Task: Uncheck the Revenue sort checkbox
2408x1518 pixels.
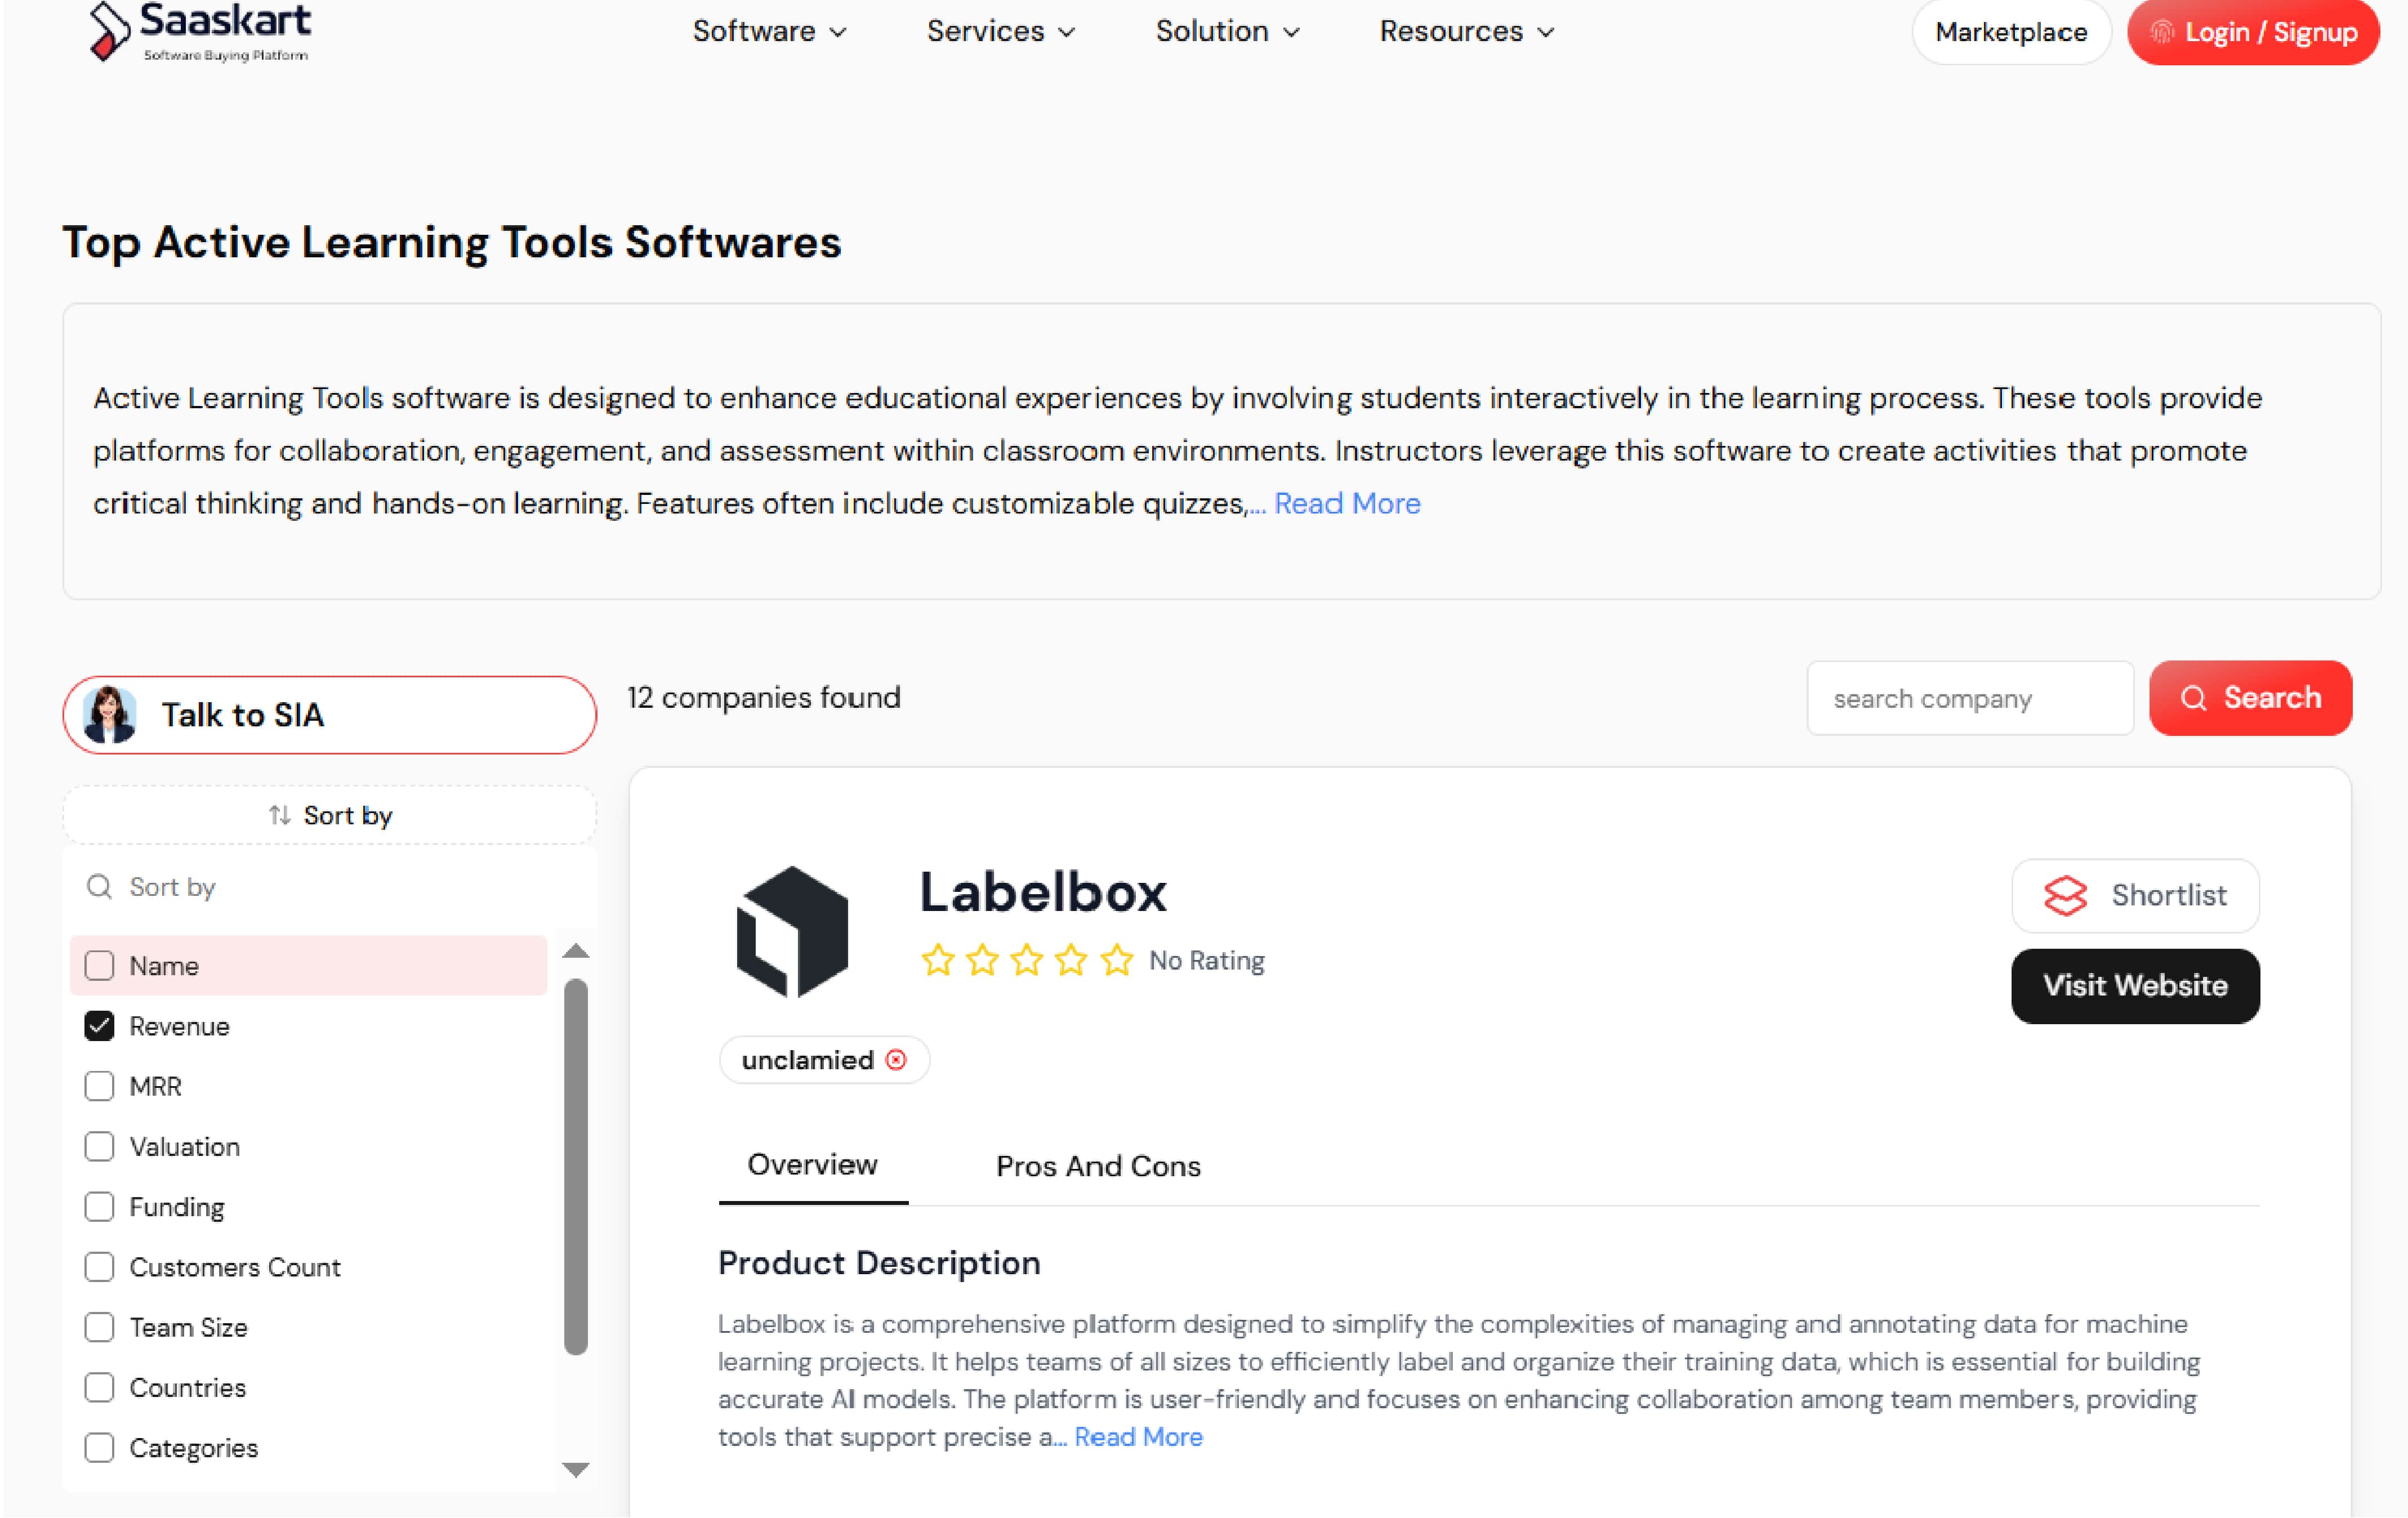Action: (x=99, y=1025)
